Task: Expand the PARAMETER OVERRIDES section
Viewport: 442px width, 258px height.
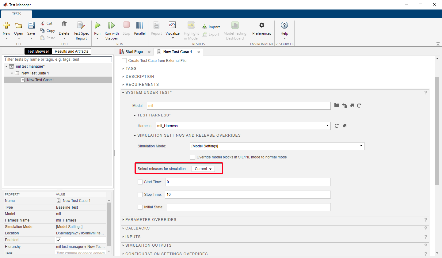Action: [123, 220]
